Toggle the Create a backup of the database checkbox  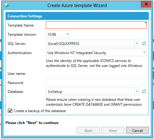coord(10,111)
